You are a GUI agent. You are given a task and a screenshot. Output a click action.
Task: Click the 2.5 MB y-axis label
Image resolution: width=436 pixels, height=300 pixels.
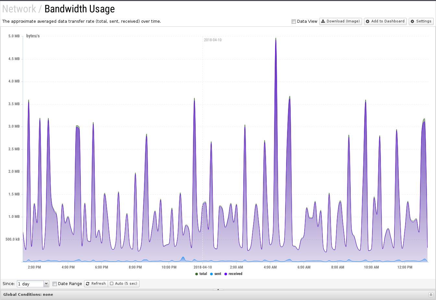[x=14, y=149]
